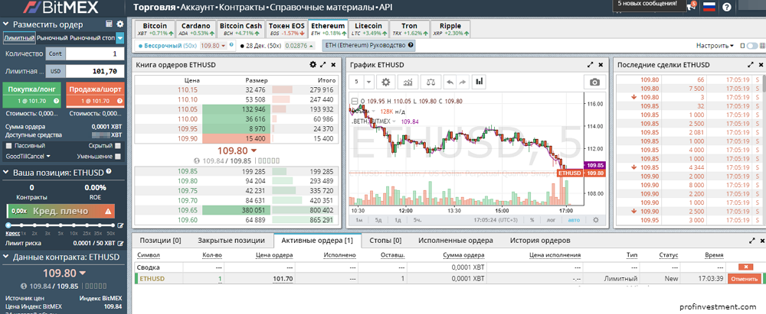Image resolution: width=766 pixels, height=314 pixels.
Task: Click the Покупка/лонг button
Action: (31, 95)
